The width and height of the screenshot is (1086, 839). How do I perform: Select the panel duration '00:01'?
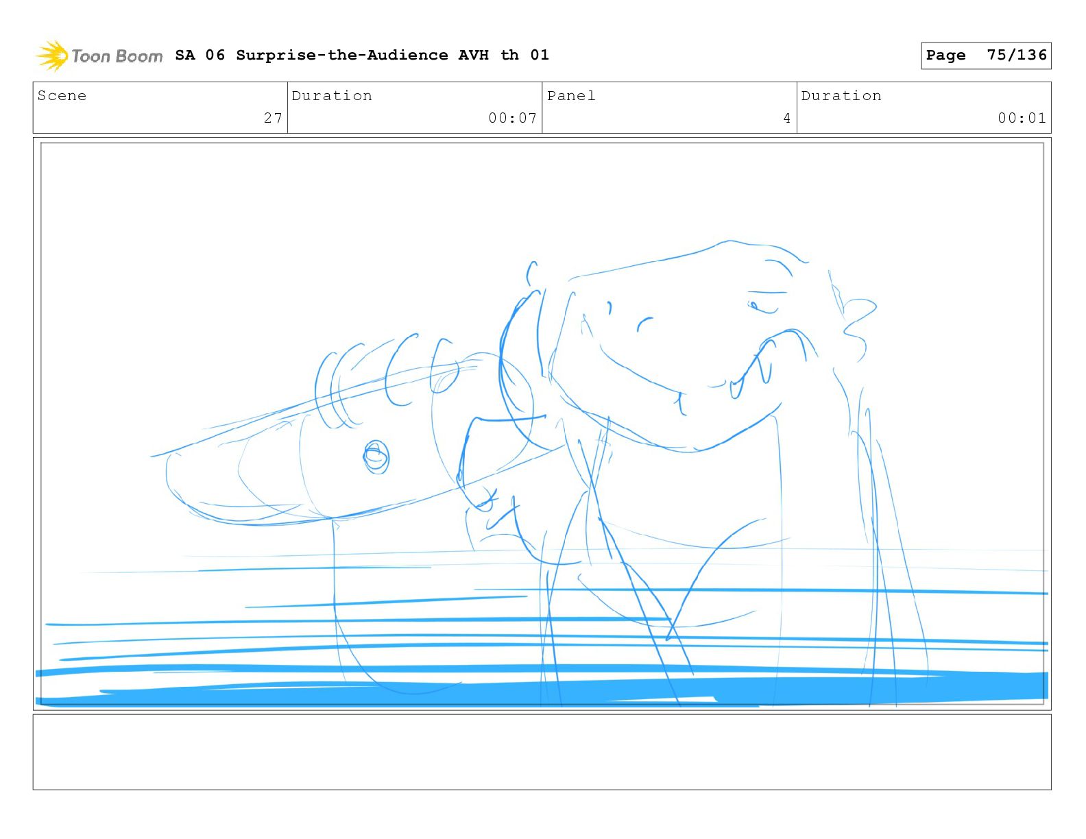click(x=1022, y=118)
